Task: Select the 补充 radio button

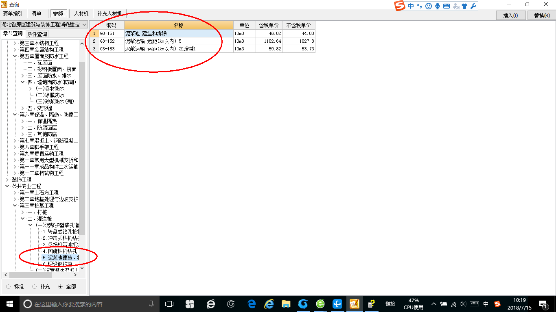Action: point(35,287)
